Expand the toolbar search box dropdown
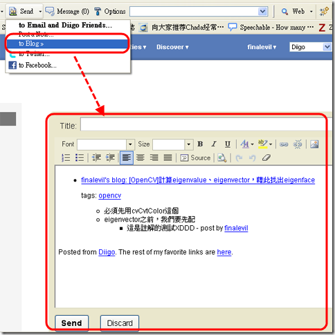 coord(262,11)
